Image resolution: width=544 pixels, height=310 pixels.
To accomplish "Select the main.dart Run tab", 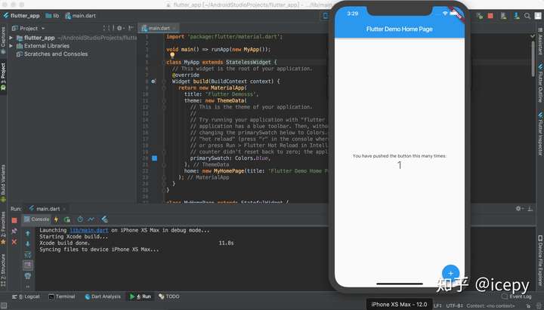I will tap(45, 208).
